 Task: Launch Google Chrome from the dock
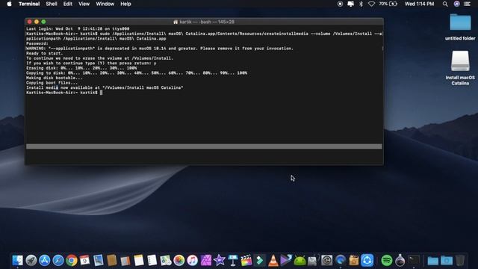point(72,261)
